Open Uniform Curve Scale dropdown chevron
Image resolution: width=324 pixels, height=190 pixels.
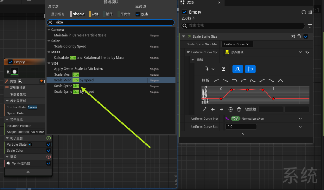click(300, 127)
